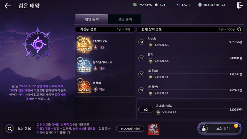Open reward info magnifier icon
The width and height of the screenshot is (247, 139).
click(10, 128)
